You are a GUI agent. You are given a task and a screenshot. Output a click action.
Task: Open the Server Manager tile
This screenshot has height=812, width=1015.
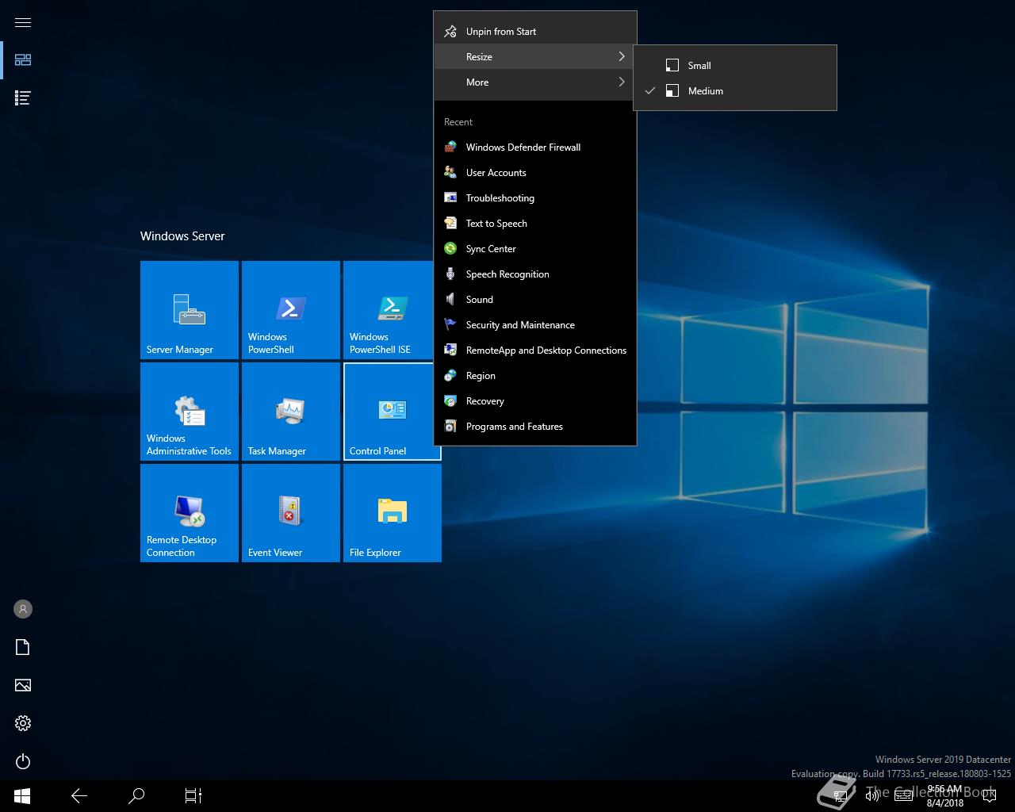coord(190,310)
